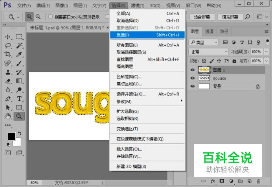Select the Move tool
The image size is (272, 187).
pos(7,37)
